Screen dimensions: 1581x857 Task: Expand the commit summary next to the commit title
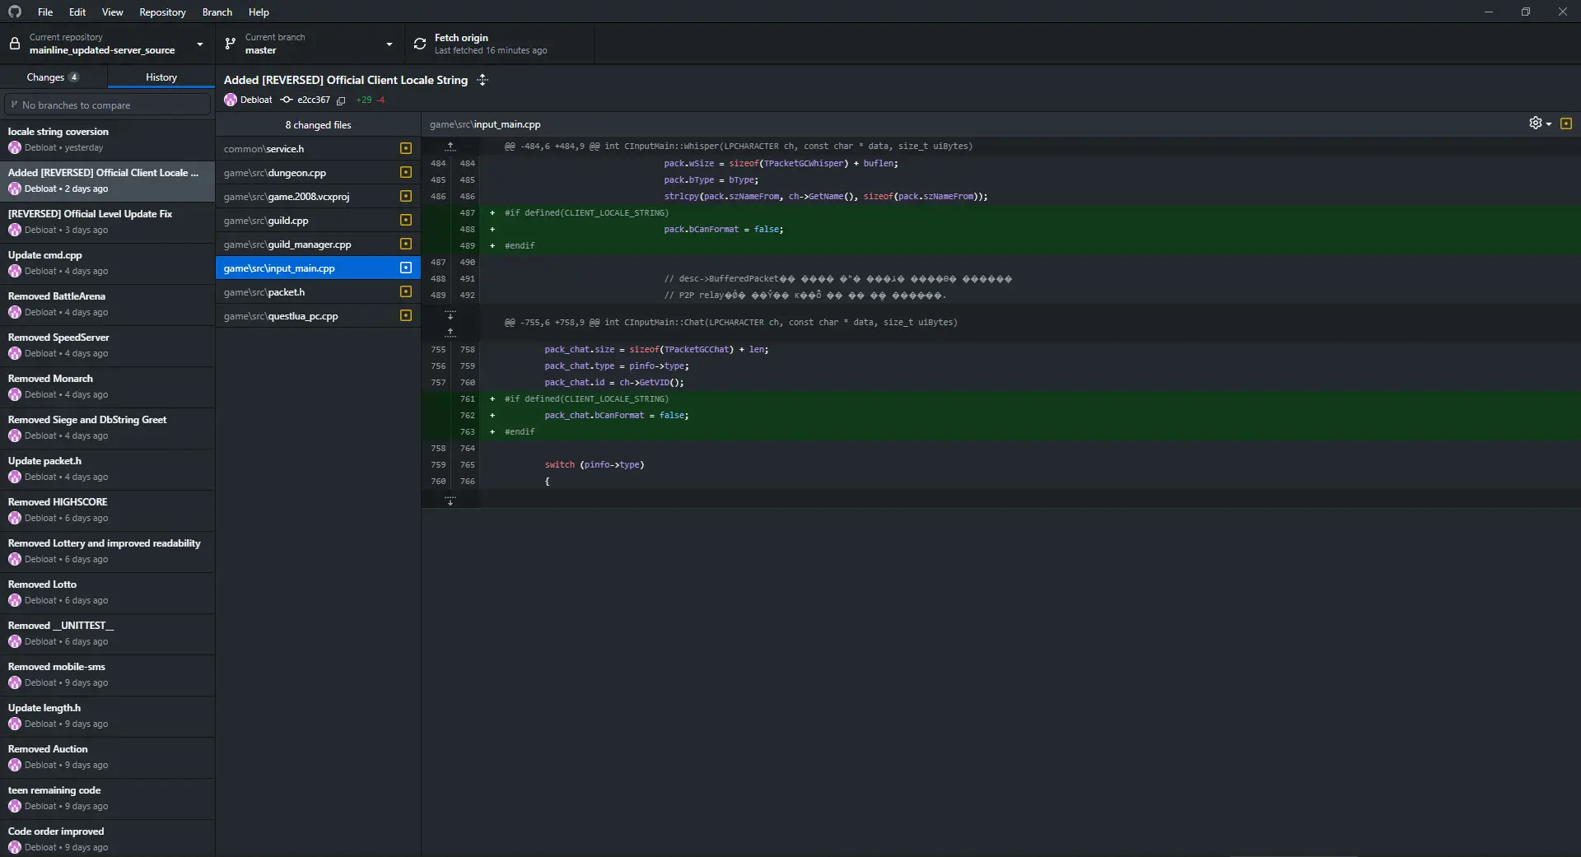point(483,80)
